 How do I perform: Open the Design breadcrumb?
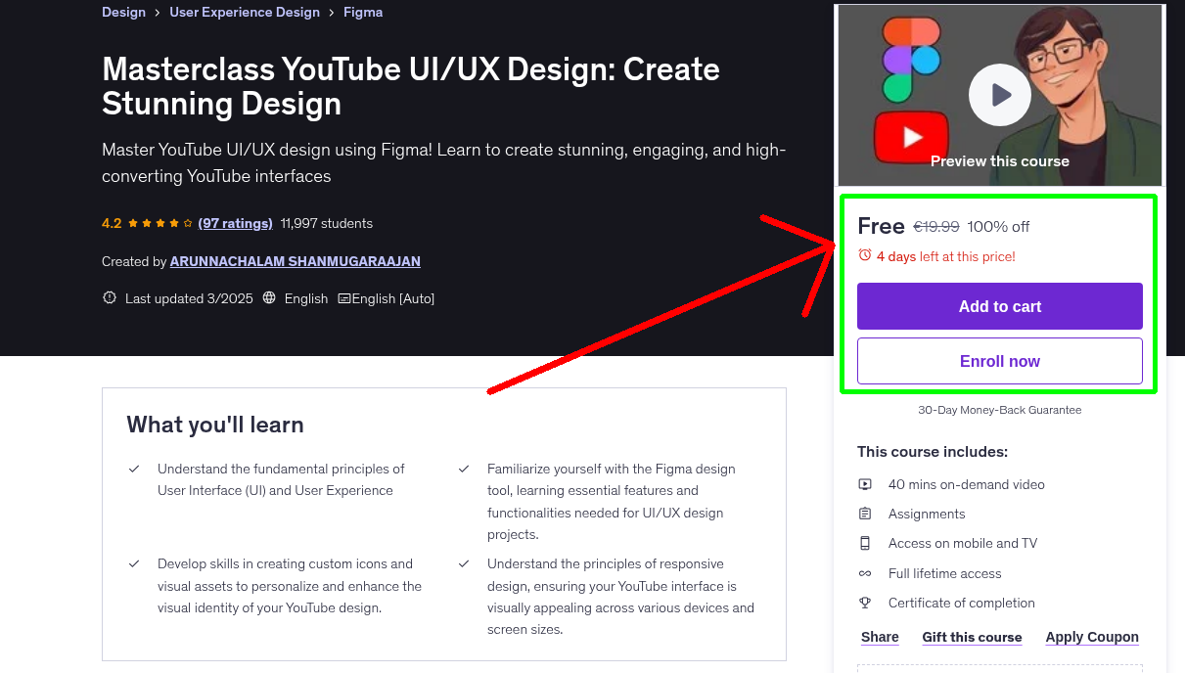(x=123, y=12)
